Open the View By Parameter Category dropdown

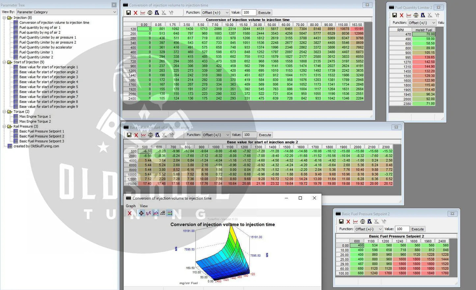tap(67, 12)
